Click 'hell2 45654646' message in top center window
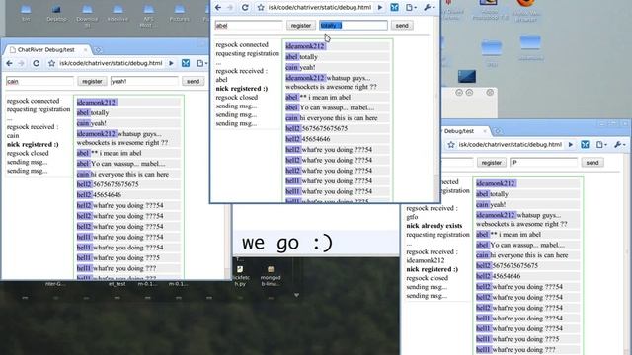The width and height of the screenshot is (632, 355). click(x=338, y=139)
